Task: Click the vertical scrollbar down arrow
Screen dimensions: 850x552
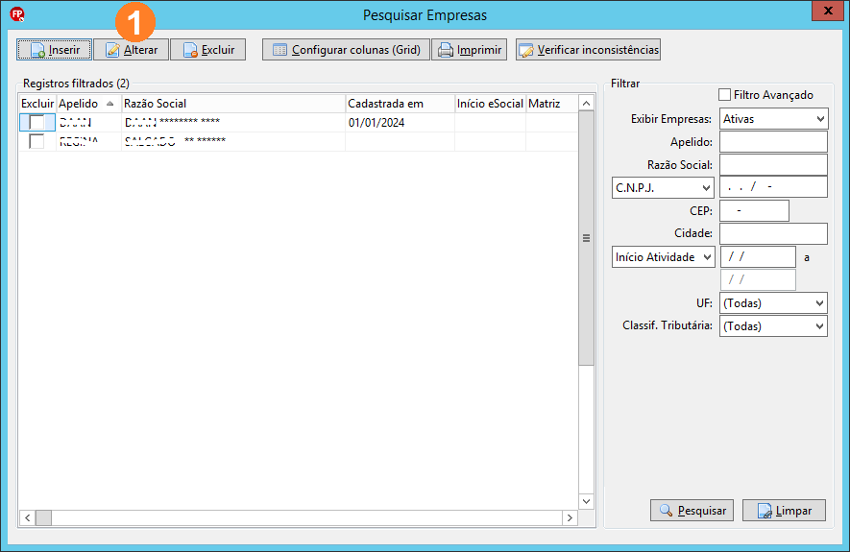Action: (586, 501)
